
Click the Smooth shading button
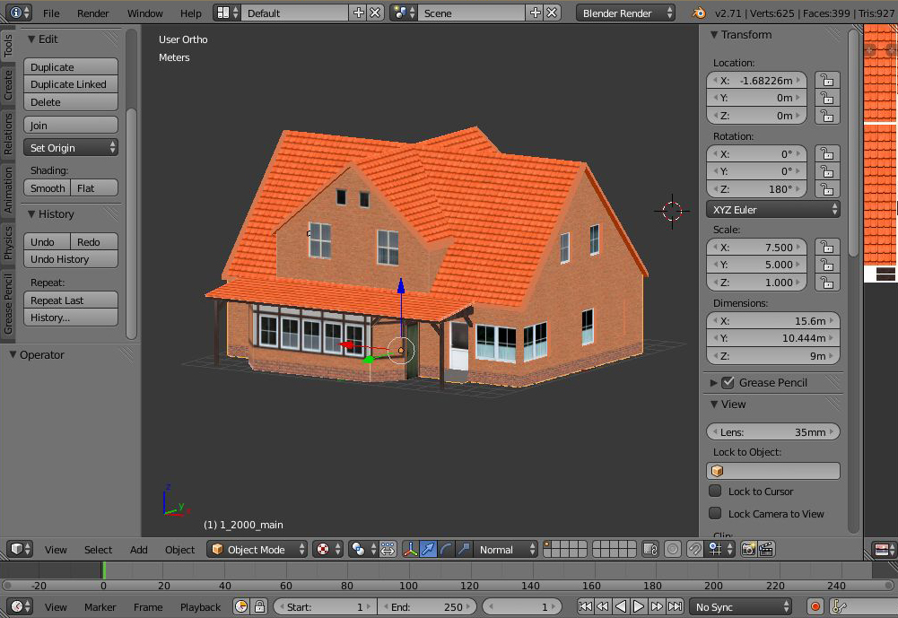pos(48,188)
